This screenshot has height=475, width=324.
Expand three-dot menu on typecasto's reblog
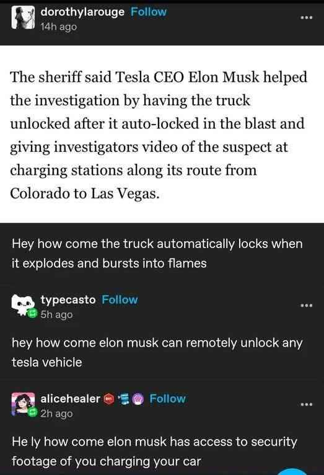click(x=306, y=305)
